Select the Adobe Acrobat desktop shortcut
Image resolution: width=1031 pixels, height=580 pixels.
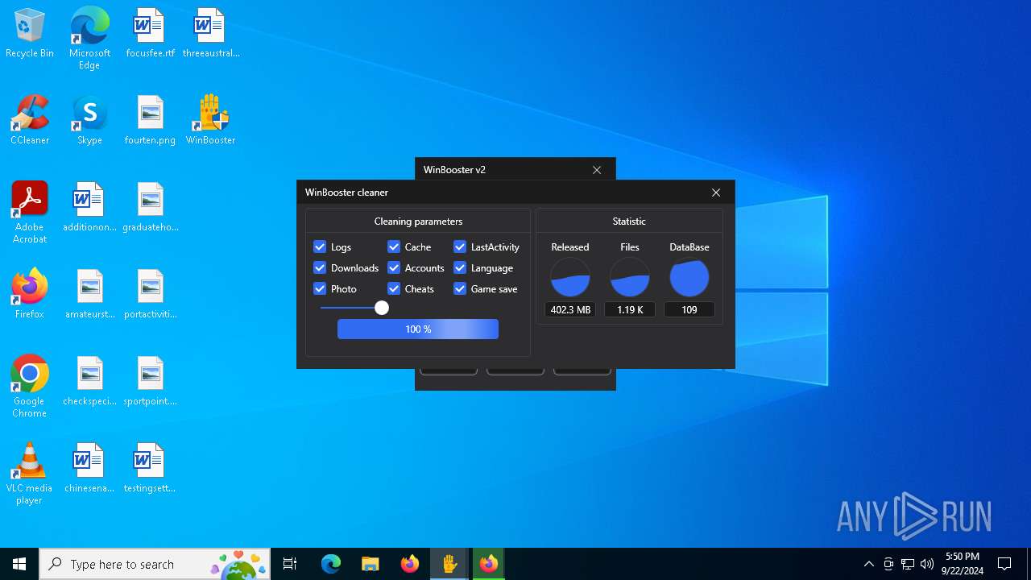point(30,213)
